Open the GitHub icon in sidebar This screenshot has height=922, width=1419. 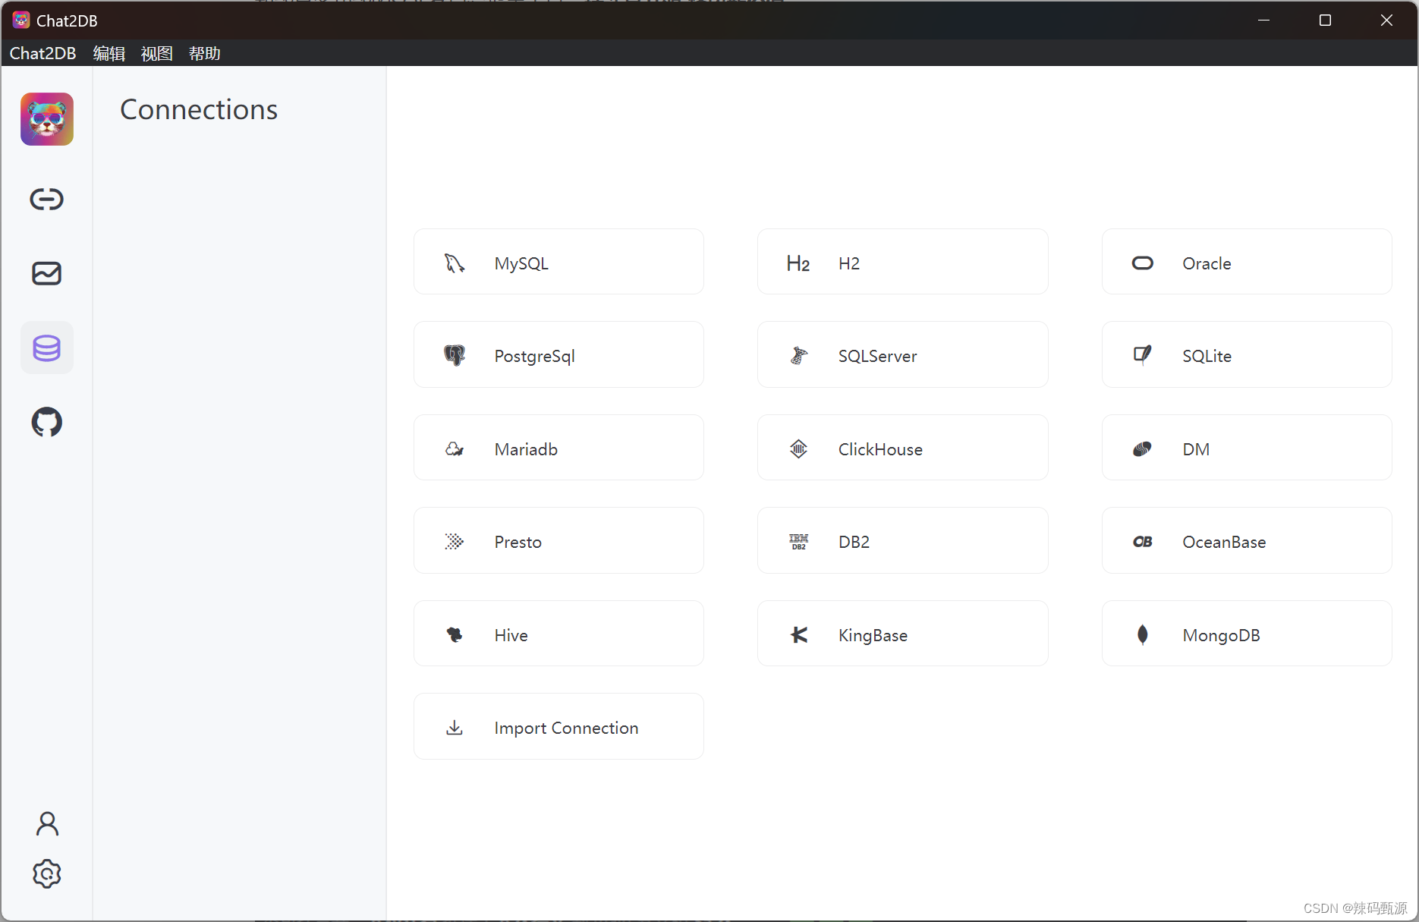coord(47,422)
